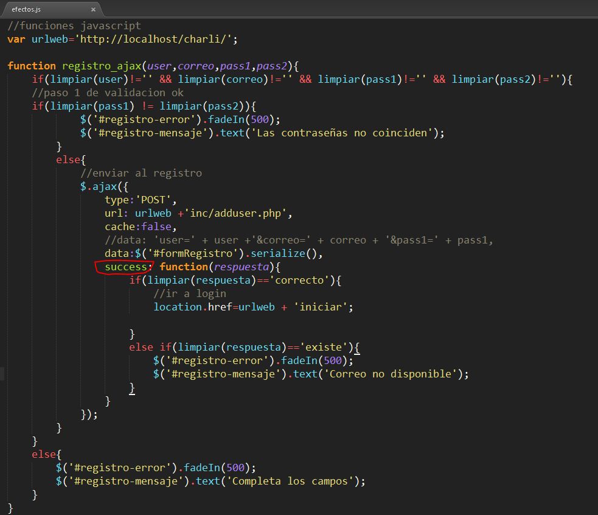The width and height of the screenshot is (598, 515).
Task: Click the registro_ajax function name
Action: point(102,66)
